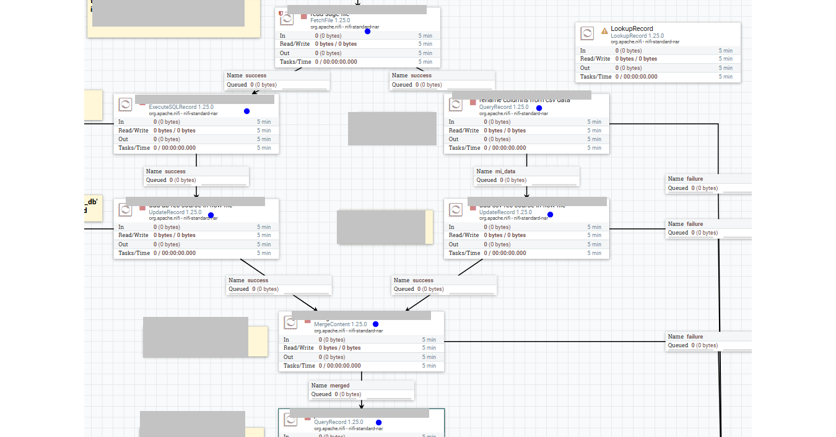Click the QueryRecord icon on rename columns processor
This screenshot has width=836, height=437.
tap(456, 105)
